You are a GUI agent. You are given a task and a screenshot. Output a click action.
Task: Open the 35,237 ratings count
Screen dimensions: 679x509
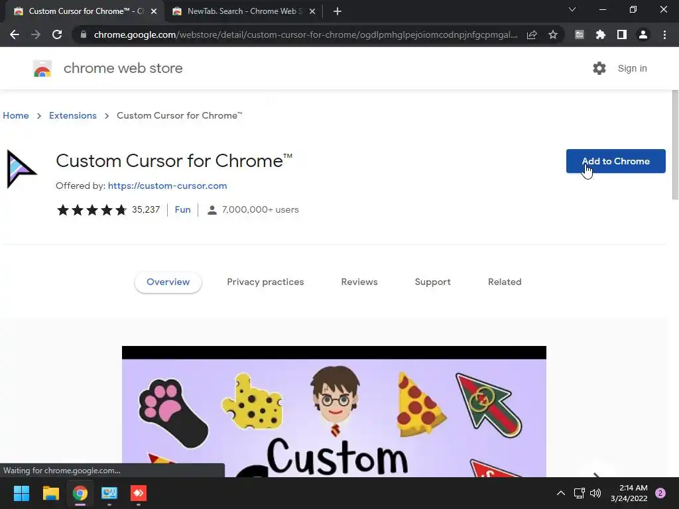[146, 210]
